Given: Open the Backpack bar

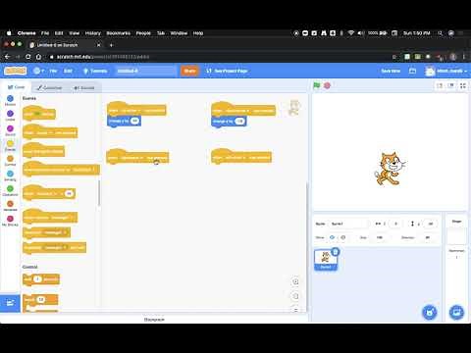Looking at the screenshot, I should point(154,320).
